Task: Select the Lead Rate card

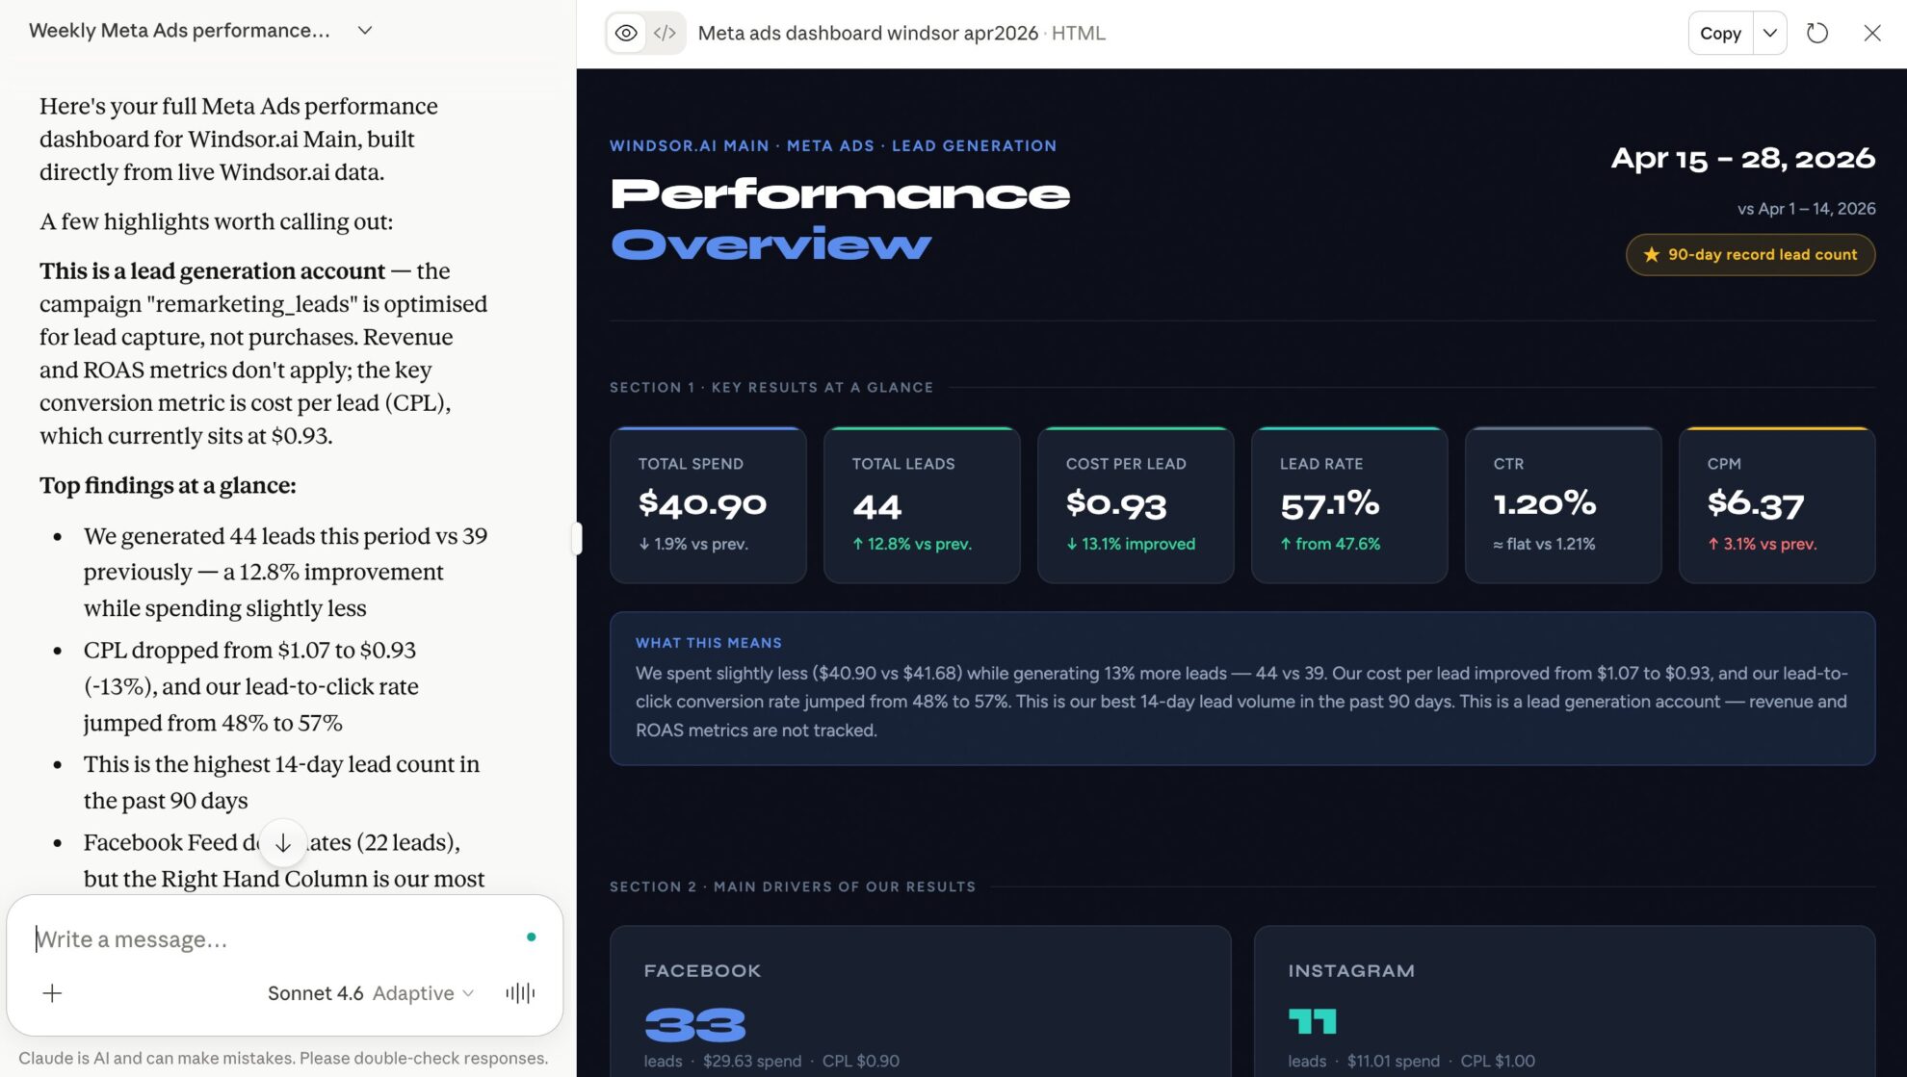Action: click(x=1349, y=504)
